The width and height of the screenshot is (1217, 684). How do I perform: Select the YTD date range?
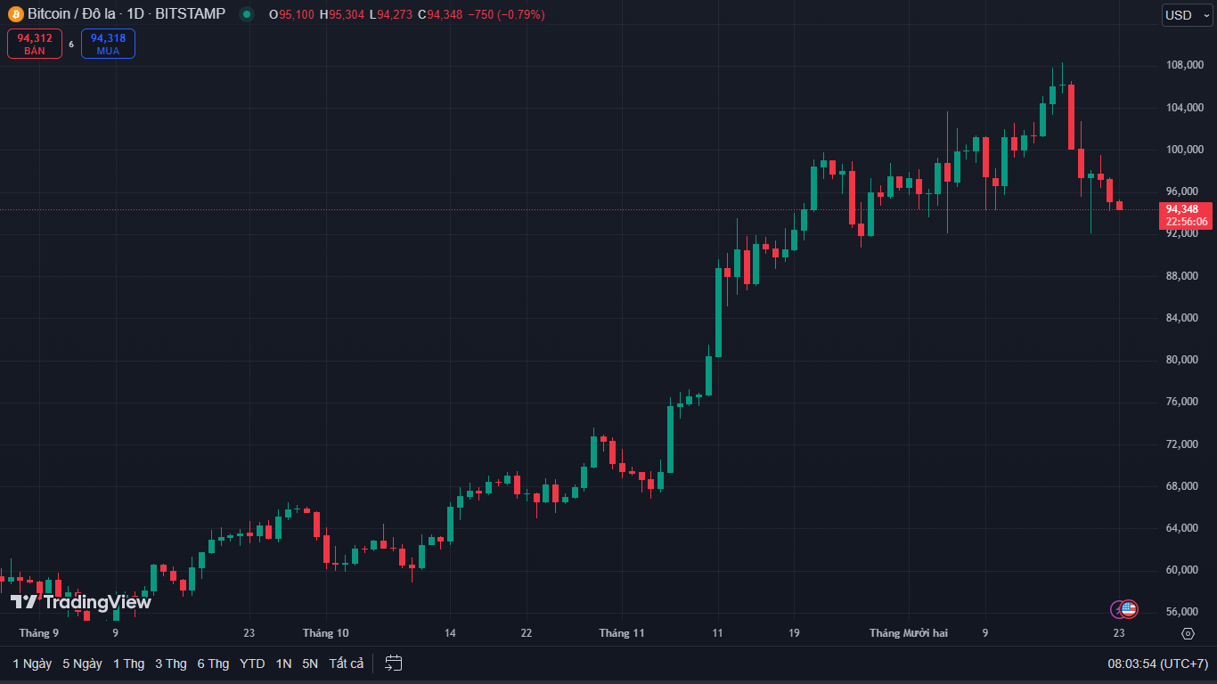(x=252, y=664)
